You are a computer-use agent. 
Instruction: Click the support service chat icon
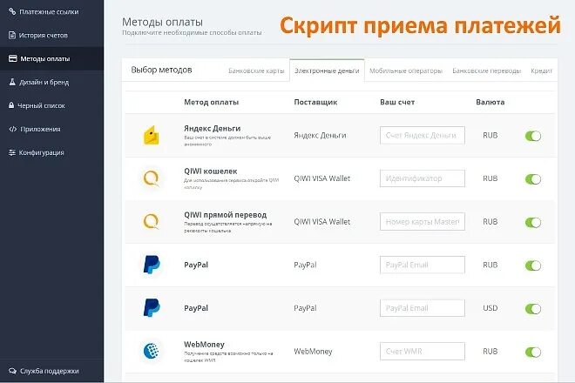coord(12,371)
